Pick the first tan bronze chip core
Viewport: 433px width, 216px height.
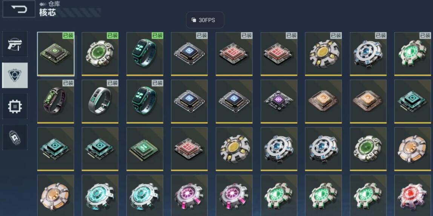click(x=323, y=101)
